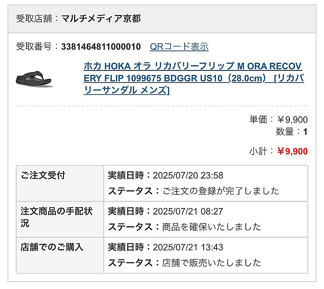Click the 店舗でのご購入 row label
The width and height of the screenshot is (324, 289).
pyautogui.click(x=52, y=247)
